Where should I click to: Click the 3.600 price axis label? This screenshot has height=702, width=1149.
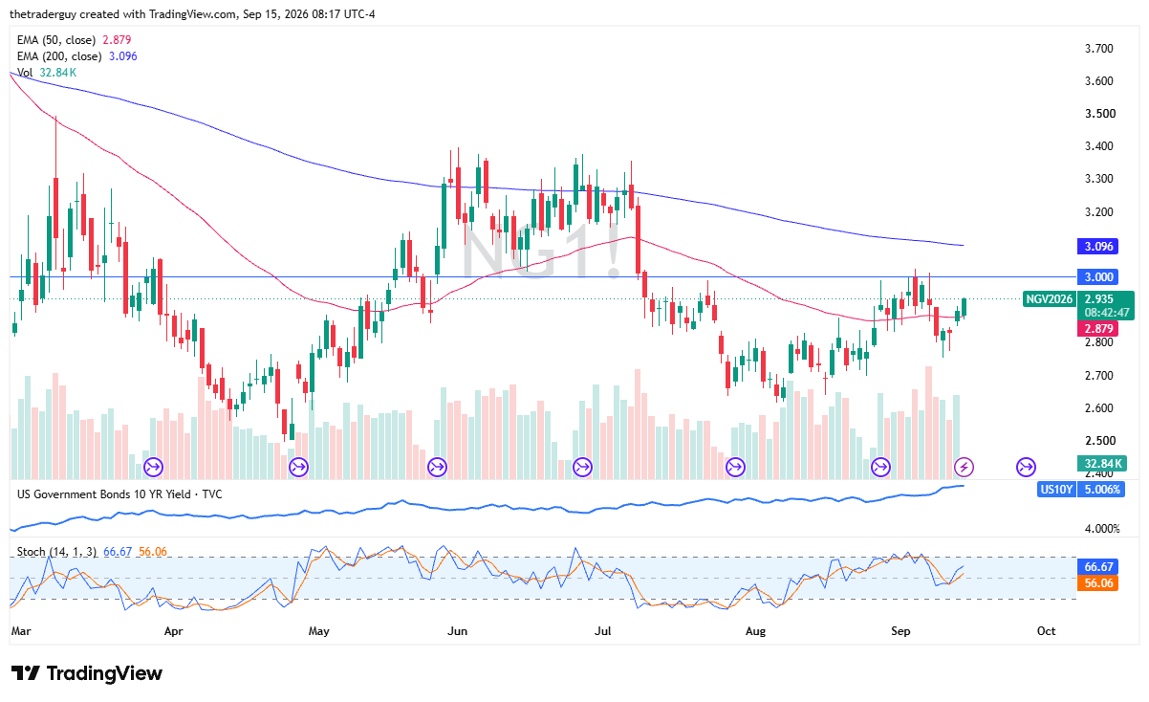(x=1099, y=80)
